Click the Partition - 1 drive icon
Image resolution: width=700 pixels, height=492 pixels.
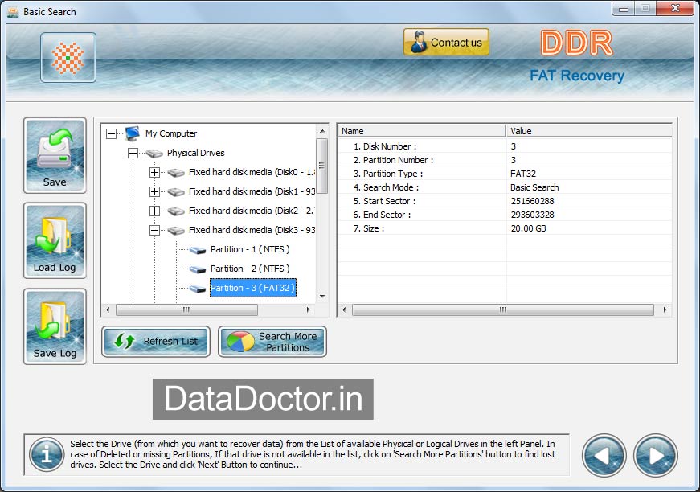tap(198, 250)
